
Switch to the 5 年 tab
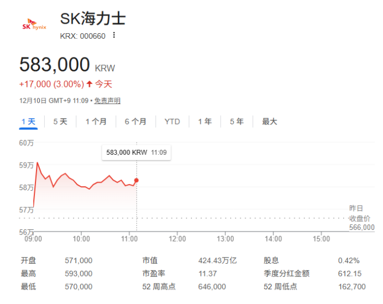tap(236, 122)
